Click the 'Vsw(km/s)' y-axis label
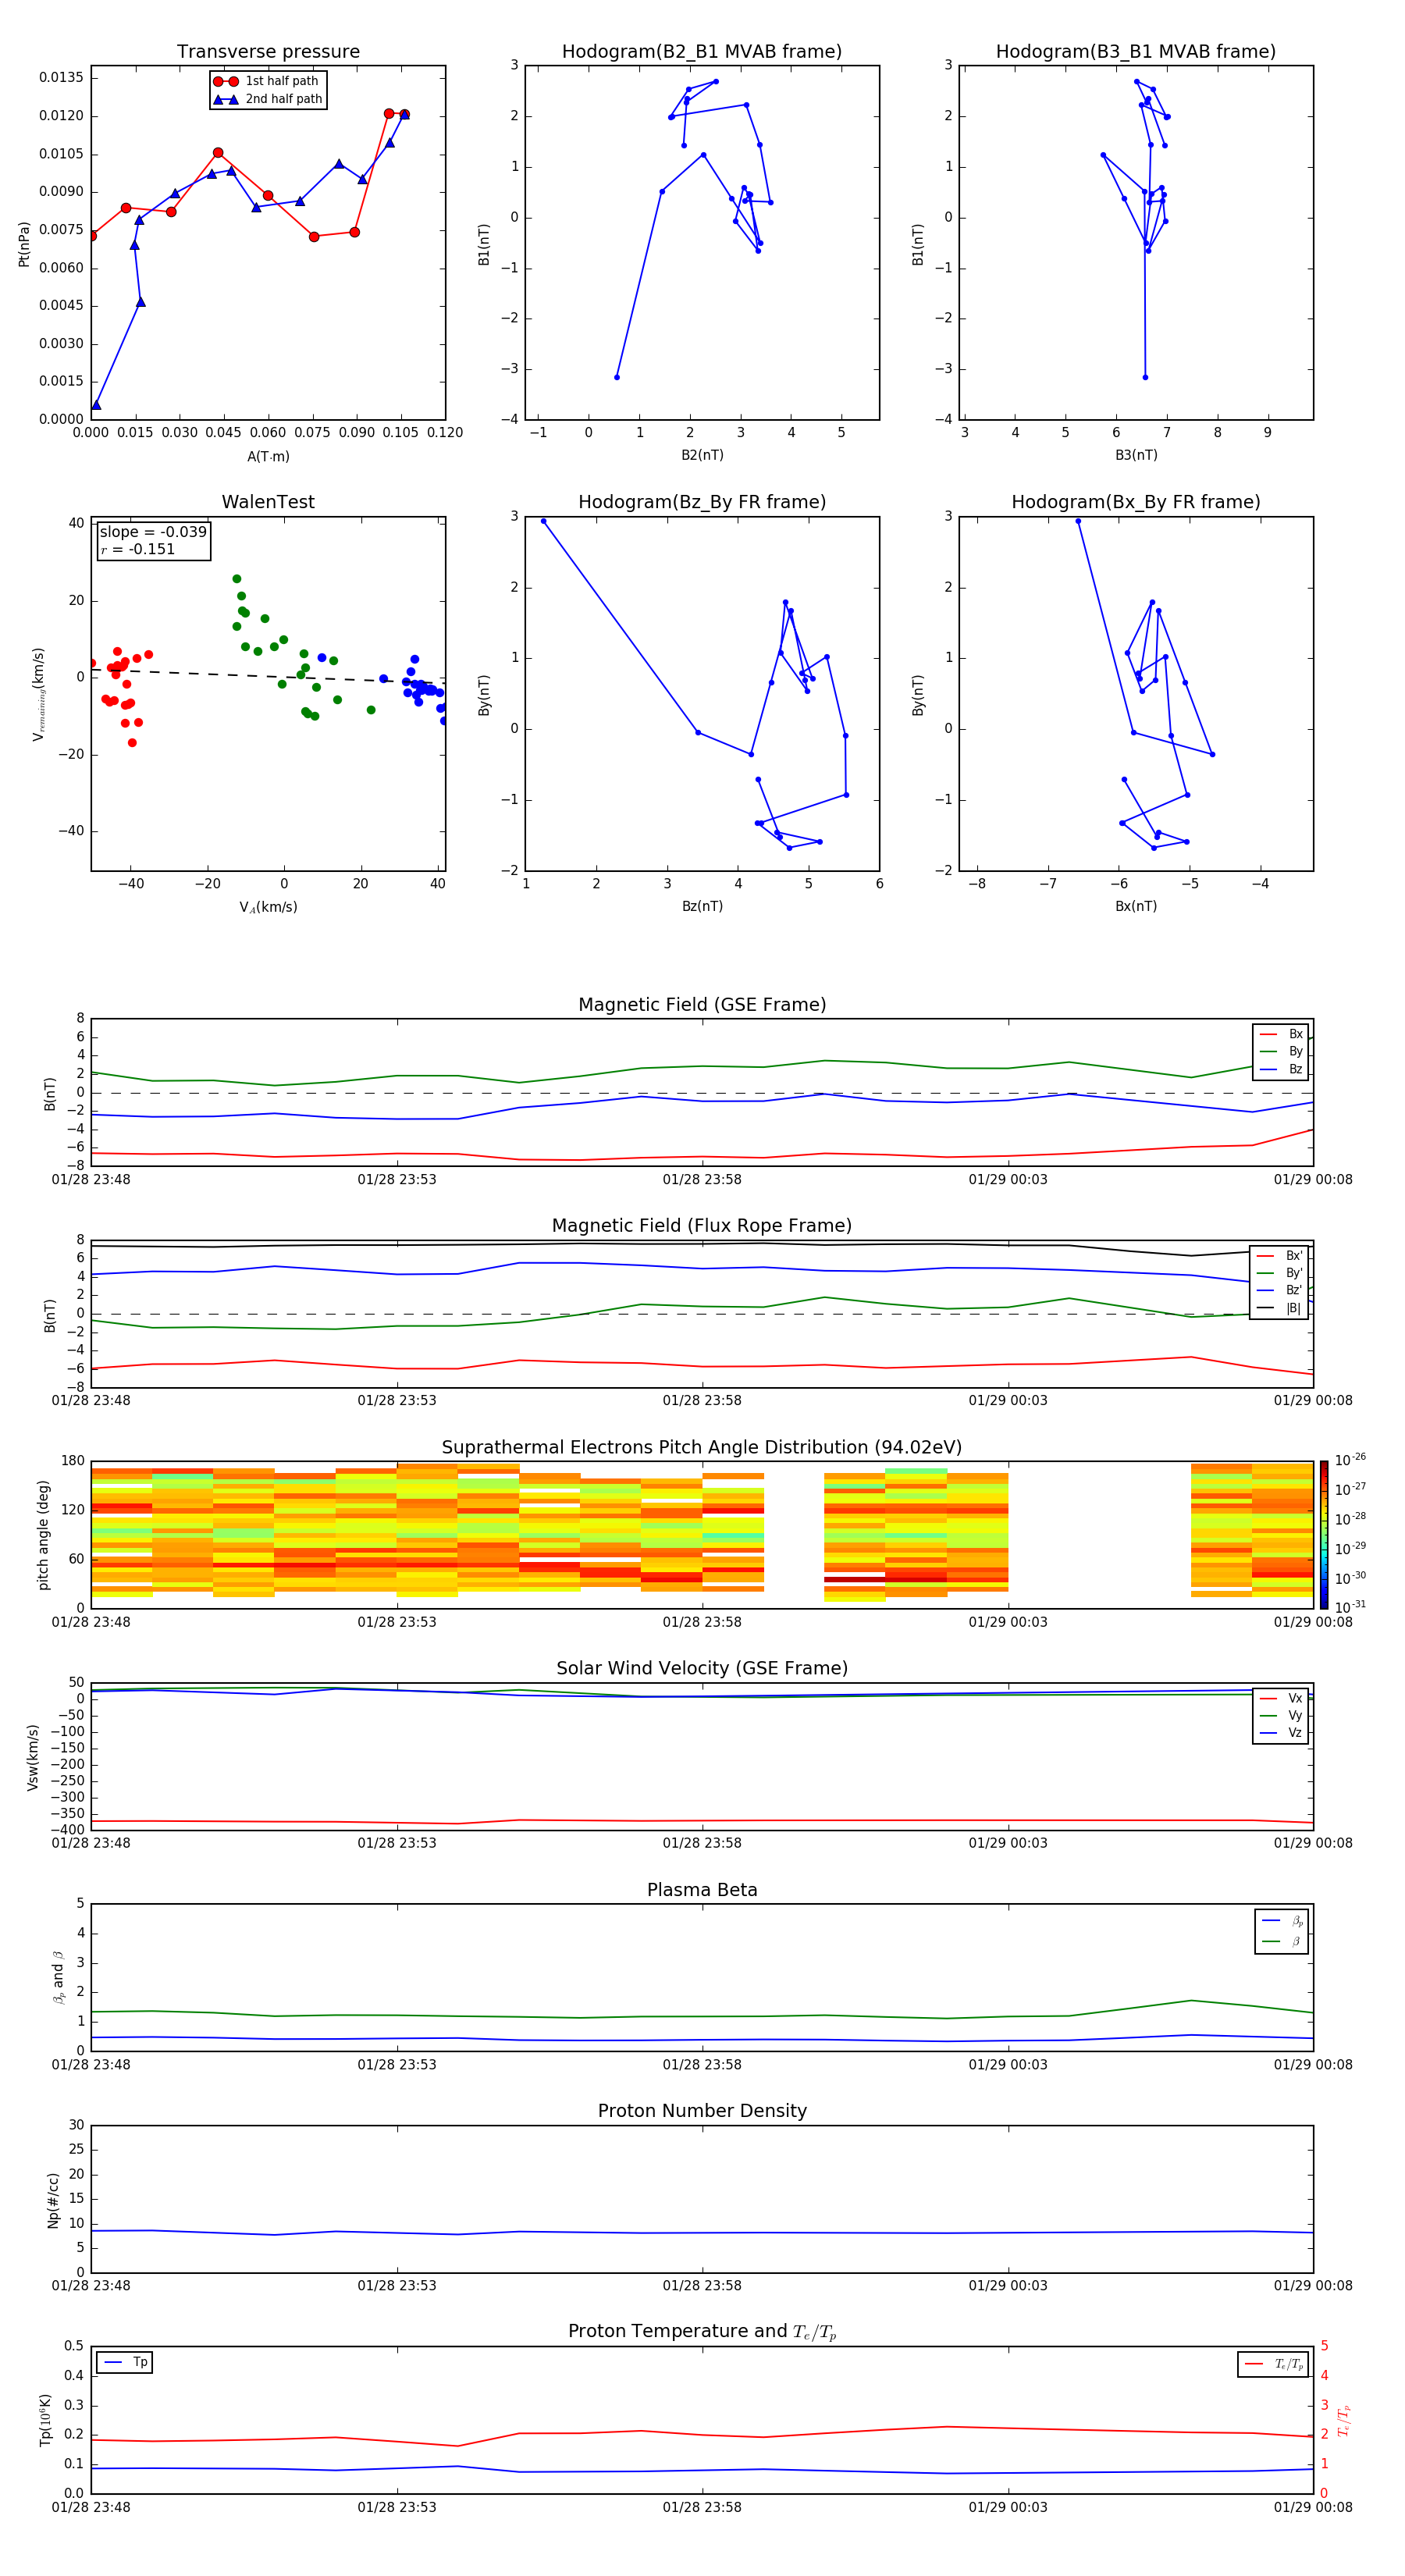The width and height of the screenshot is (1405, 2576). click(x=33, y=1757)
